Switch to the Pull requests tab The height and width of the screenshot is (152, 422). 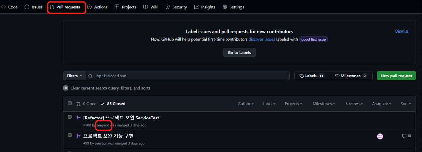pos(65,7)
